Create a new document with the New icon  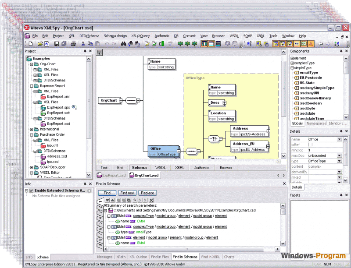31,44
